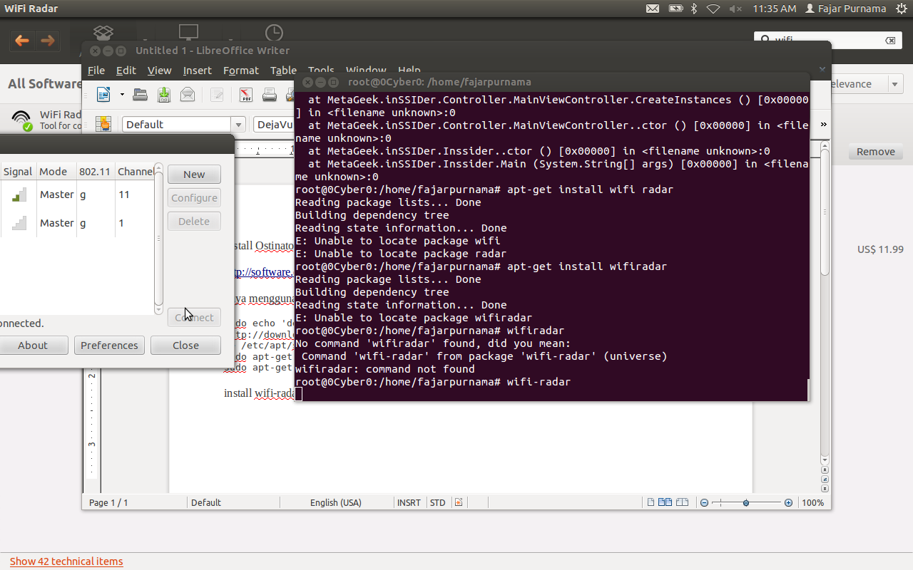Click the About button in WiFi Radar
This screenshot has width=913, height=570.
point(33,346)
